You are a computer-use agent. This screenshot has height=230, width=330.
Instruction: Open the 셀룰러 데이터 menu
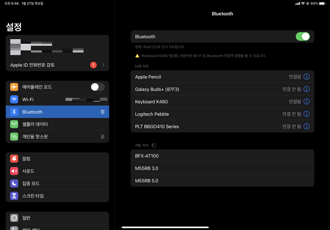tap(57, 124)
